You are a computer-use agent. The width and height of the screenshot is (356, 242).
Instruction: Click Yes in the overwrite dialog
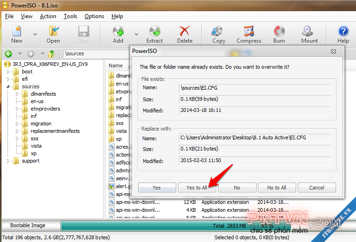point(157,188)
